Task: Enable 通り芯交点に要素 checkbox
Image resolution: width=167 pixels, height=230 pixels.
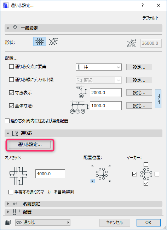Action: click(x=11, y=67)
